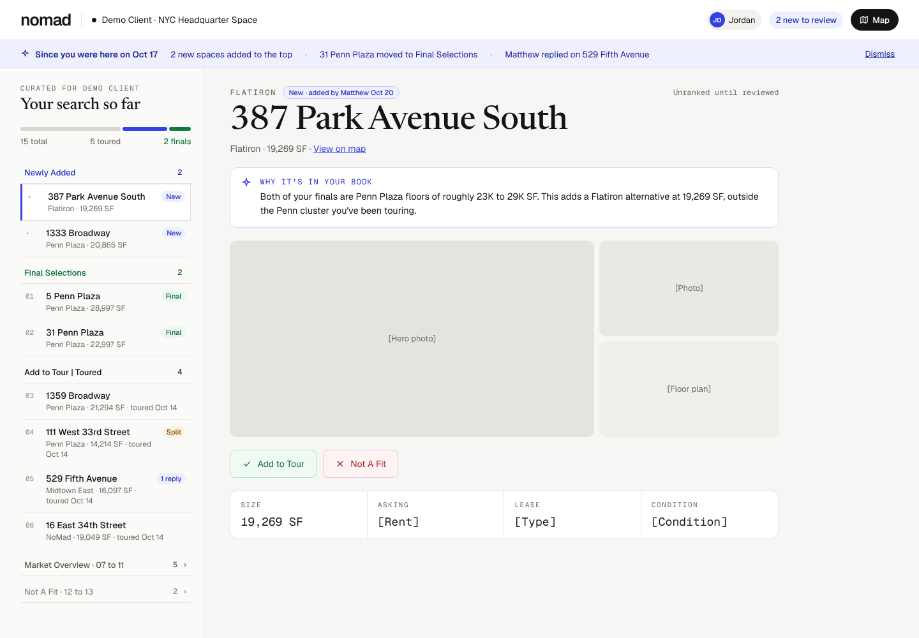Dismiss the updates banner
919x638 pixels.
click(879, 54)
